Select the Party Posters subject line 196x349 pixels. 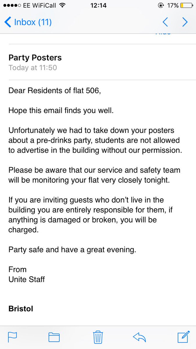click(35, 58)
